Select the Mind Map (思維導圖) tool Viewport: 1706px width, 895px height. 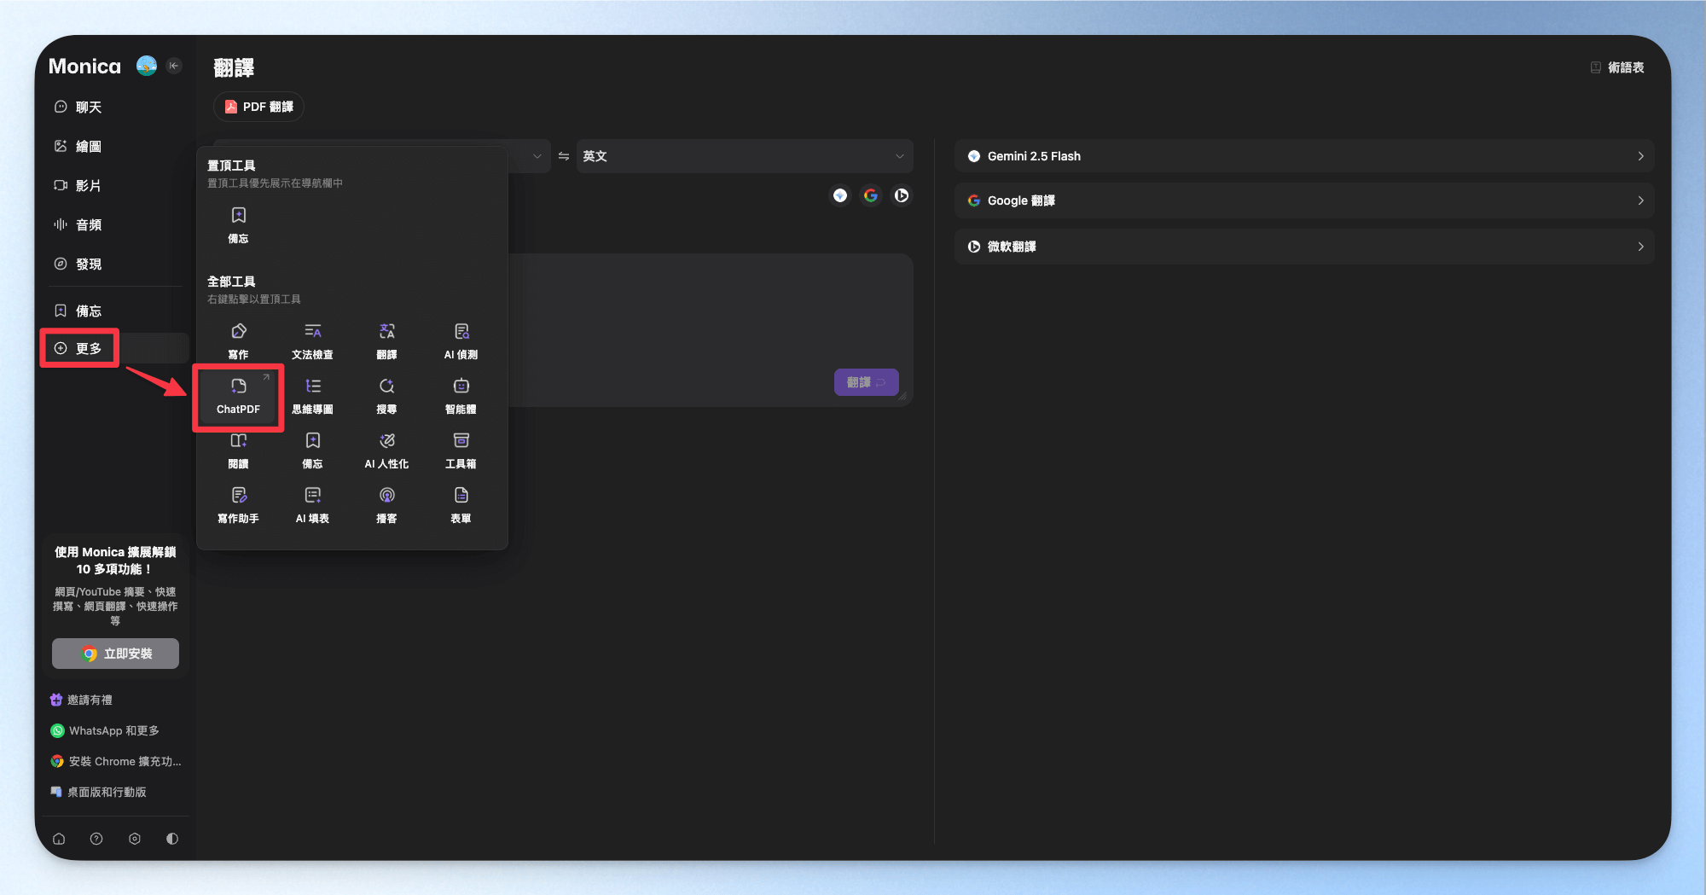tap(312, 396)
